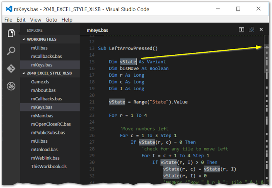Open mUI.bas in the project folder
This screenshot has height=188, width=272.
[50, 141]
